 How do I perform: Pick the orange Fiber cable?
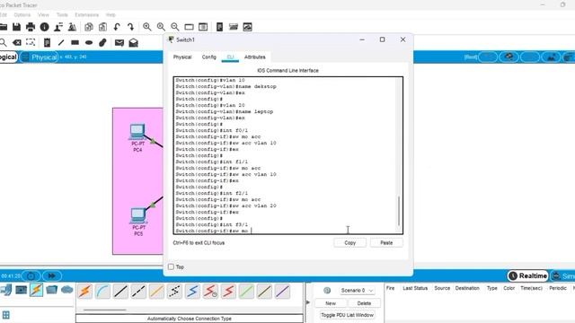click(156, 292)
